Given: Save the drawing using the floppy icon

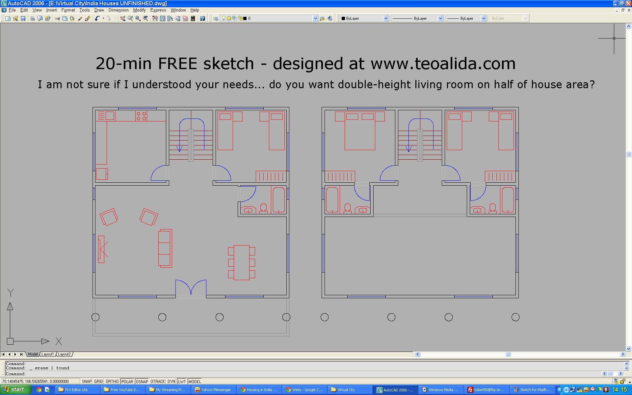Looking at the screenshot, I should pos(23,18).
